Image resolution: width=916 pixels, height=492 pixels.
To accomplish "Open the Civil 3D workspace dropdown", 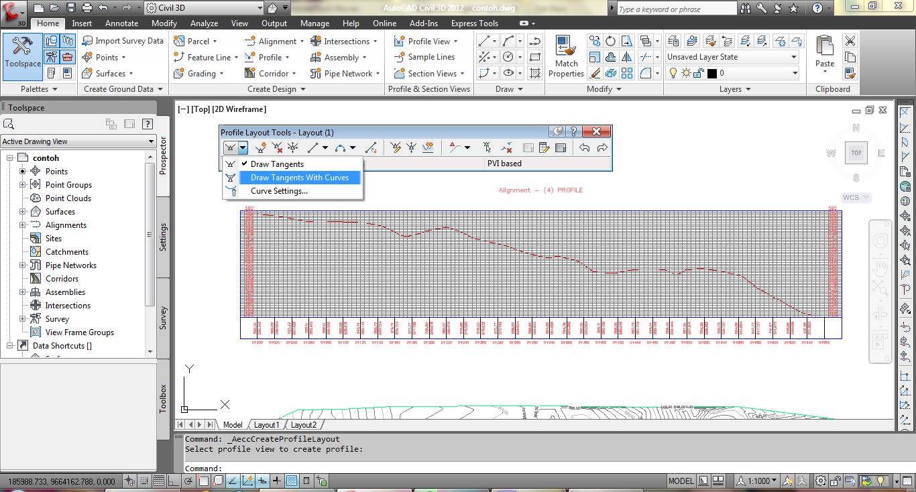I will click(x=205, y=8).
